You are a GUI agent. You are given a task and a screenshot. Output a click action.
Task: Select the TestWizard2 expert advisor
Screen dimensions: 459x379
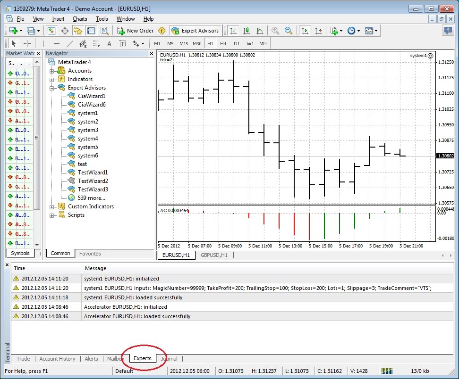pos(93,181)
